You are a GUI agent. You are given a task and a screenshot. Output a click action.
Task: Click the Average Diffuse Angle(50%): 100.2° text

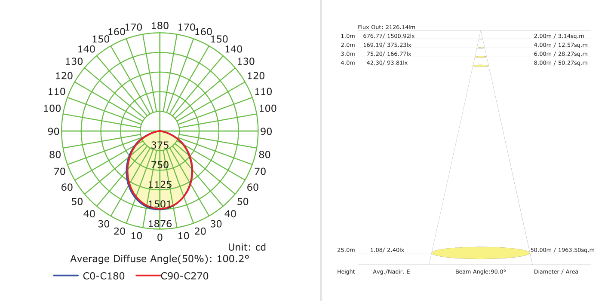tap(160, 259)
